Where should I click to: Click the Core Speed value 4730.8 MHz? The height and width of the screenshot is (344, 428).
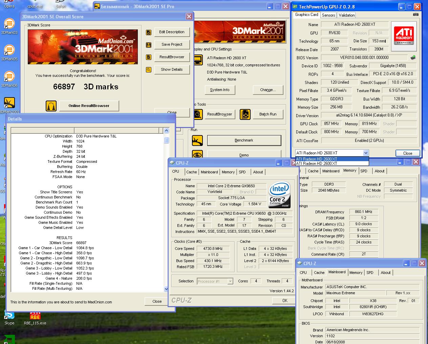pyautogui.click(x=213, y=249)
